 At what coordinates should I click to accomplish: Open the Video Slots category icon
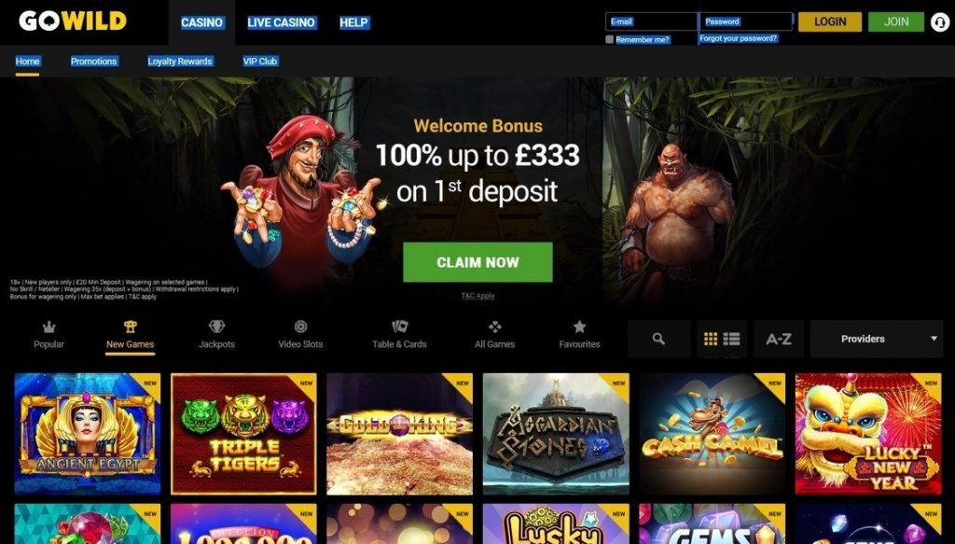click(x=301, y=327)
